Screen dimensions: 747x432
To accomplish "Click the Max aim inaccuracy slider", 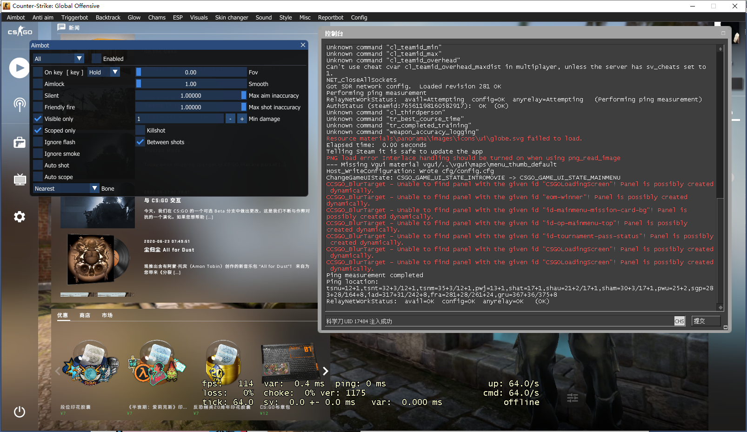I will coord(191,95).
